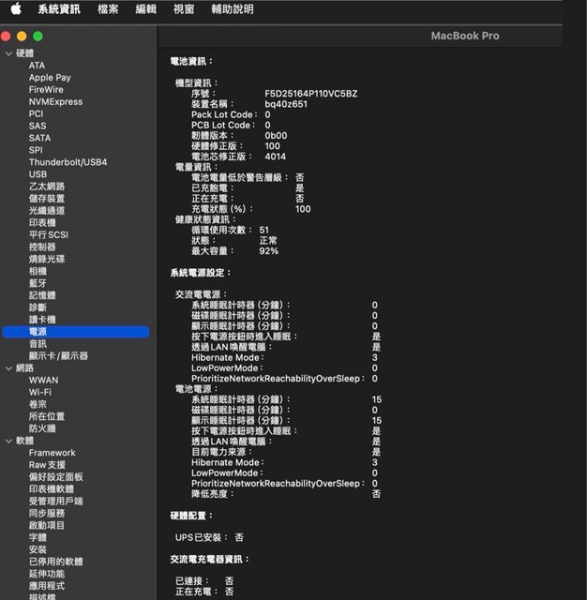The image size is (587, 600).
Task: Select SATA in the sidebar
Action: click(x=39, y=138)
